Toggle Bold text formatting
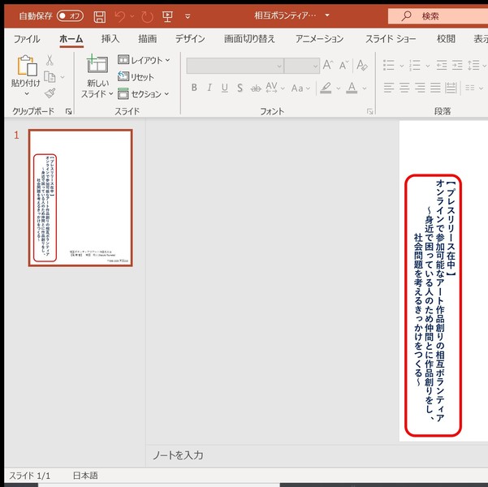The width and height of the screenshot is (488, 487). coord(194,88)
